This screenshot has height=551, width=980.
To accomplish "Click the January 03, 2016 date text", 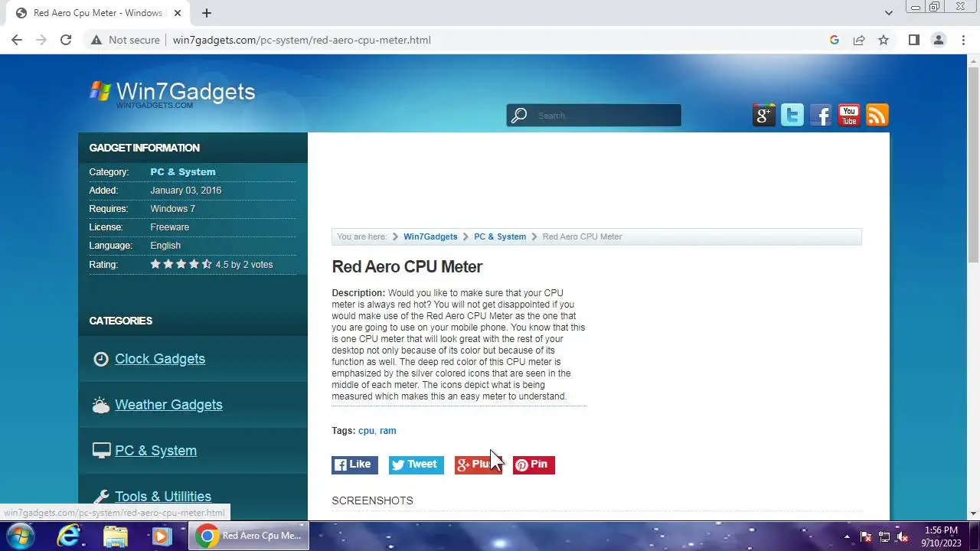I will point(186,191).
